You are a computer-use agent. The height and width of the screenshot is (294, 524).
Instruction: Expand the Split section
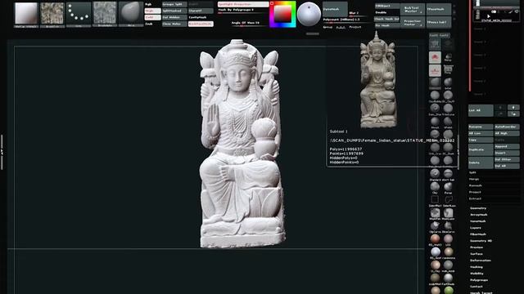(472, 172)
